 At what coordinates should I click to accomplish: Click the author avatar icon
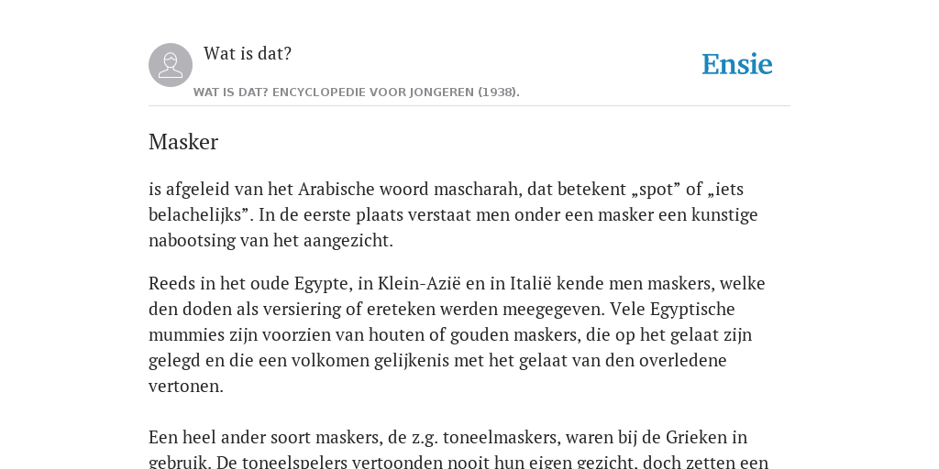tap(171, 65)
